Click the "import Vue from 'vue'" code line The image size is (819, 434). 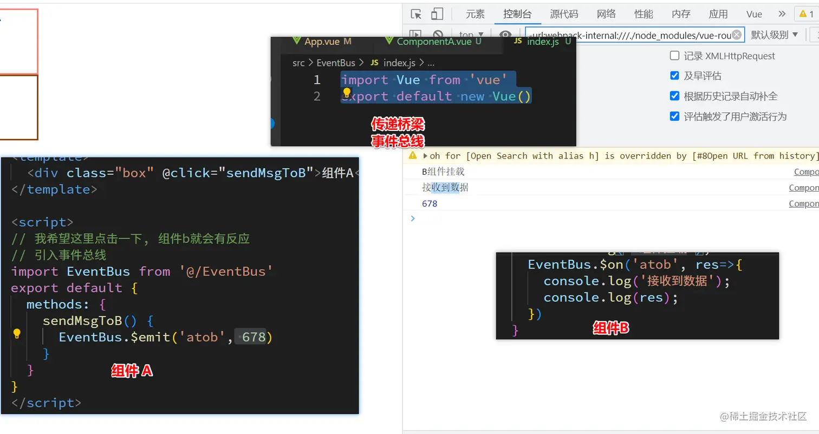pos(424,80)
